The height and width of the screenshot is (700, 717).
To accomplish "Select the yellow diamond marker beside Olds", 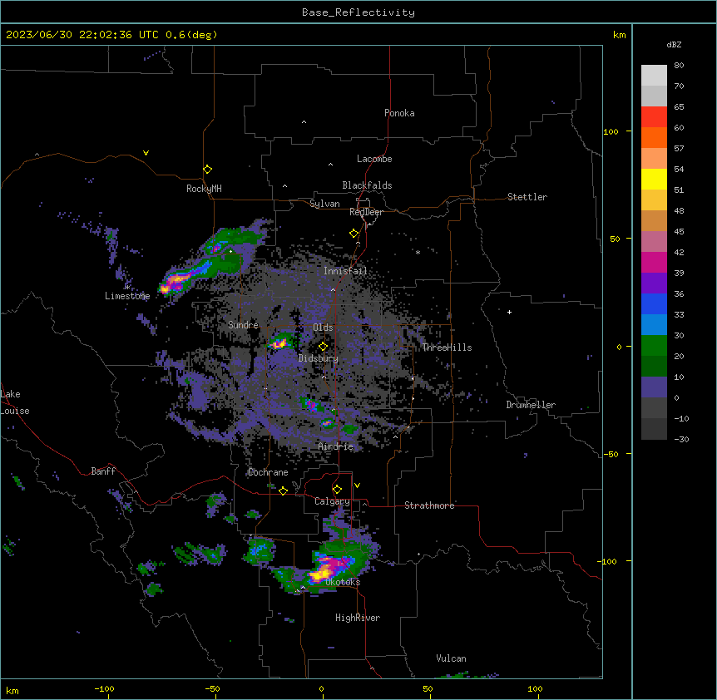I will 323,347.
